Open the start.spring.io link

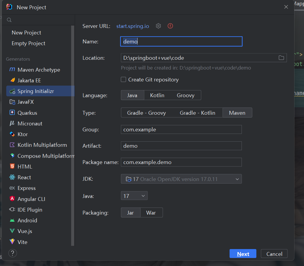tap(132, 26)
